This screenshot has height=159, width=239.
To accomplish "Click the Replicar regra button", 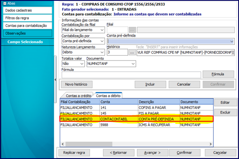I will pyautogui.click(x=74, y=153).
